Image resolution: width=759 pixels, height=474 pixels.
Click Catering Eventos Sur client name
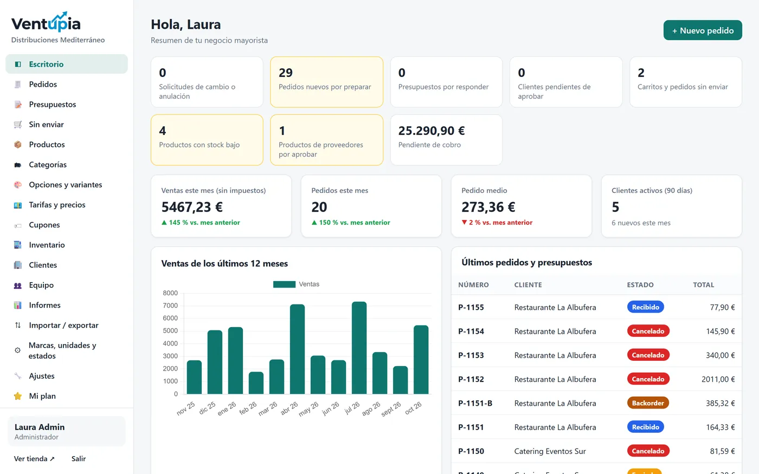point(550,451)
